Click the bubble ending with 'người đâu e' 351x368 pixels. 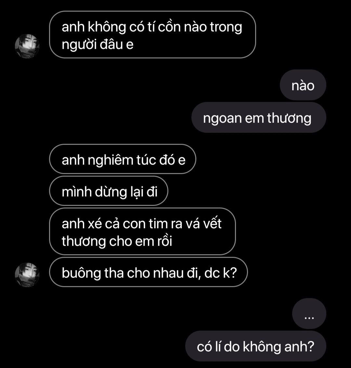[152, 35]
